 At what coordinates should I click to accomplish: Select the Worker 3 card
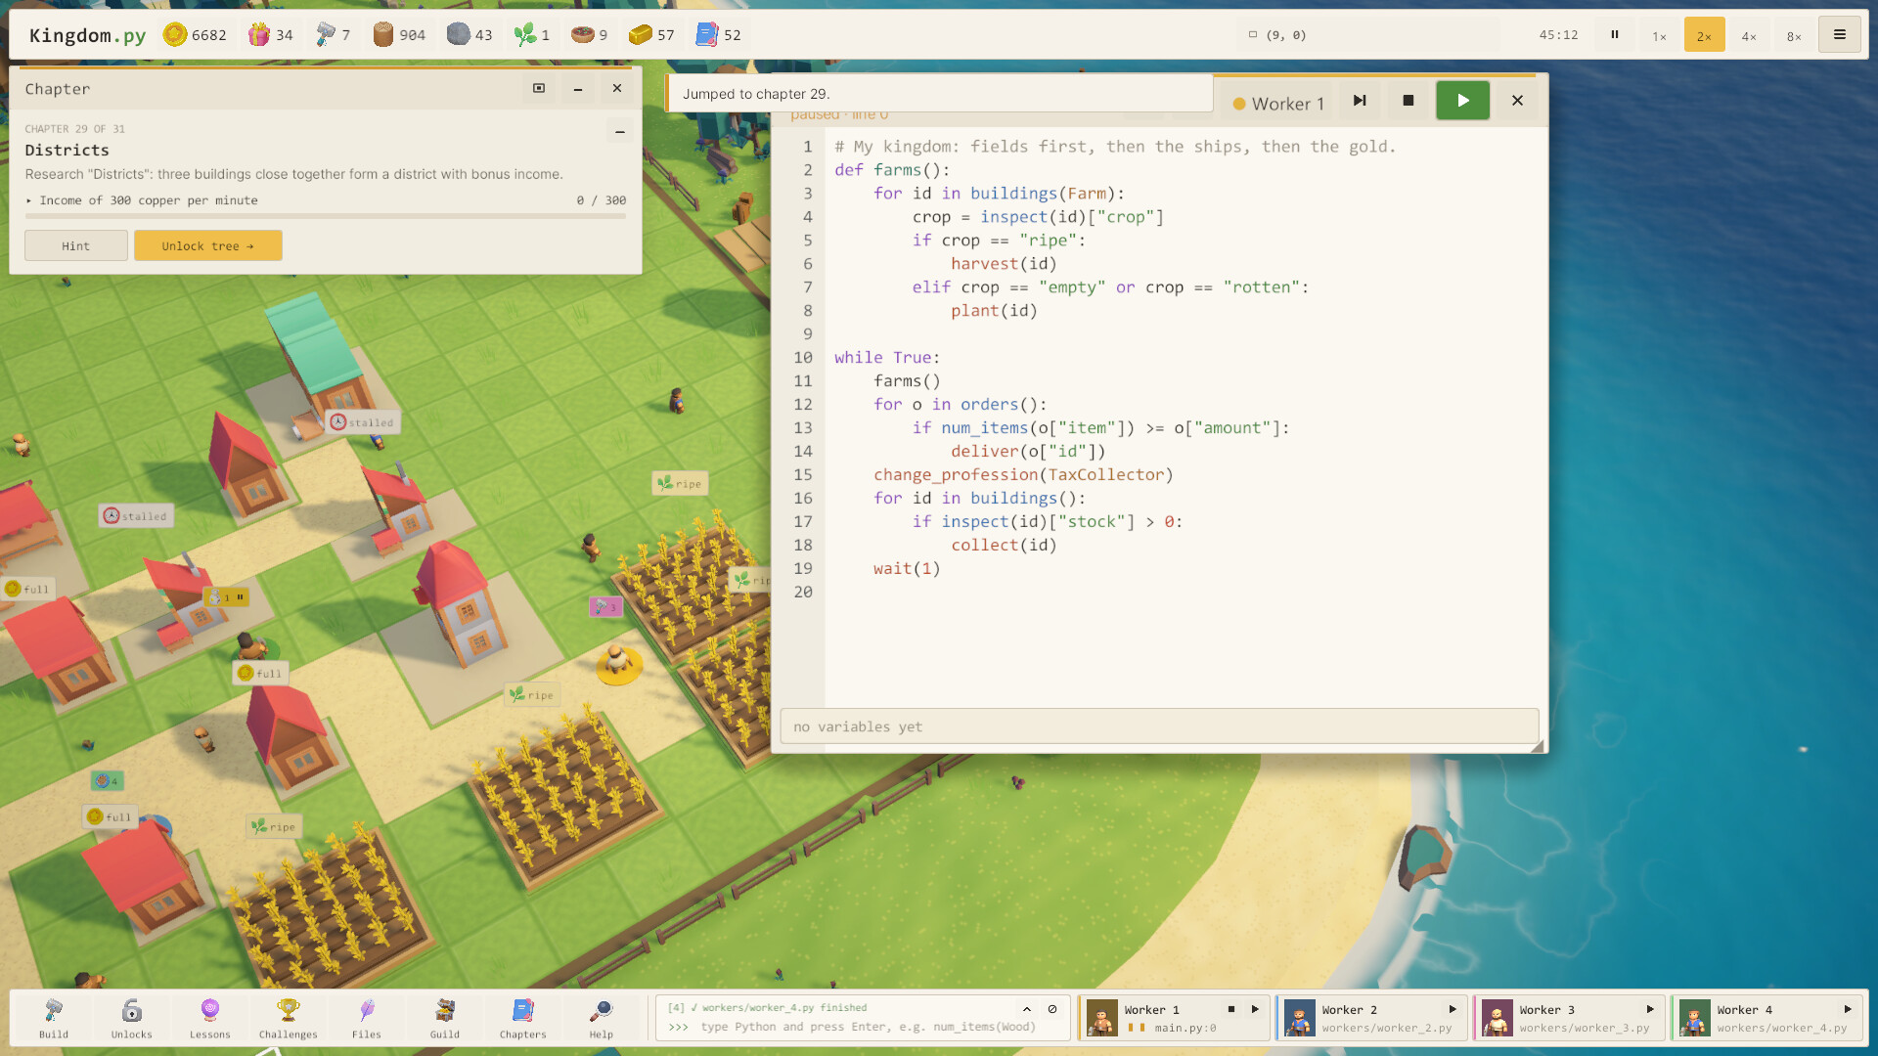1569,1018
